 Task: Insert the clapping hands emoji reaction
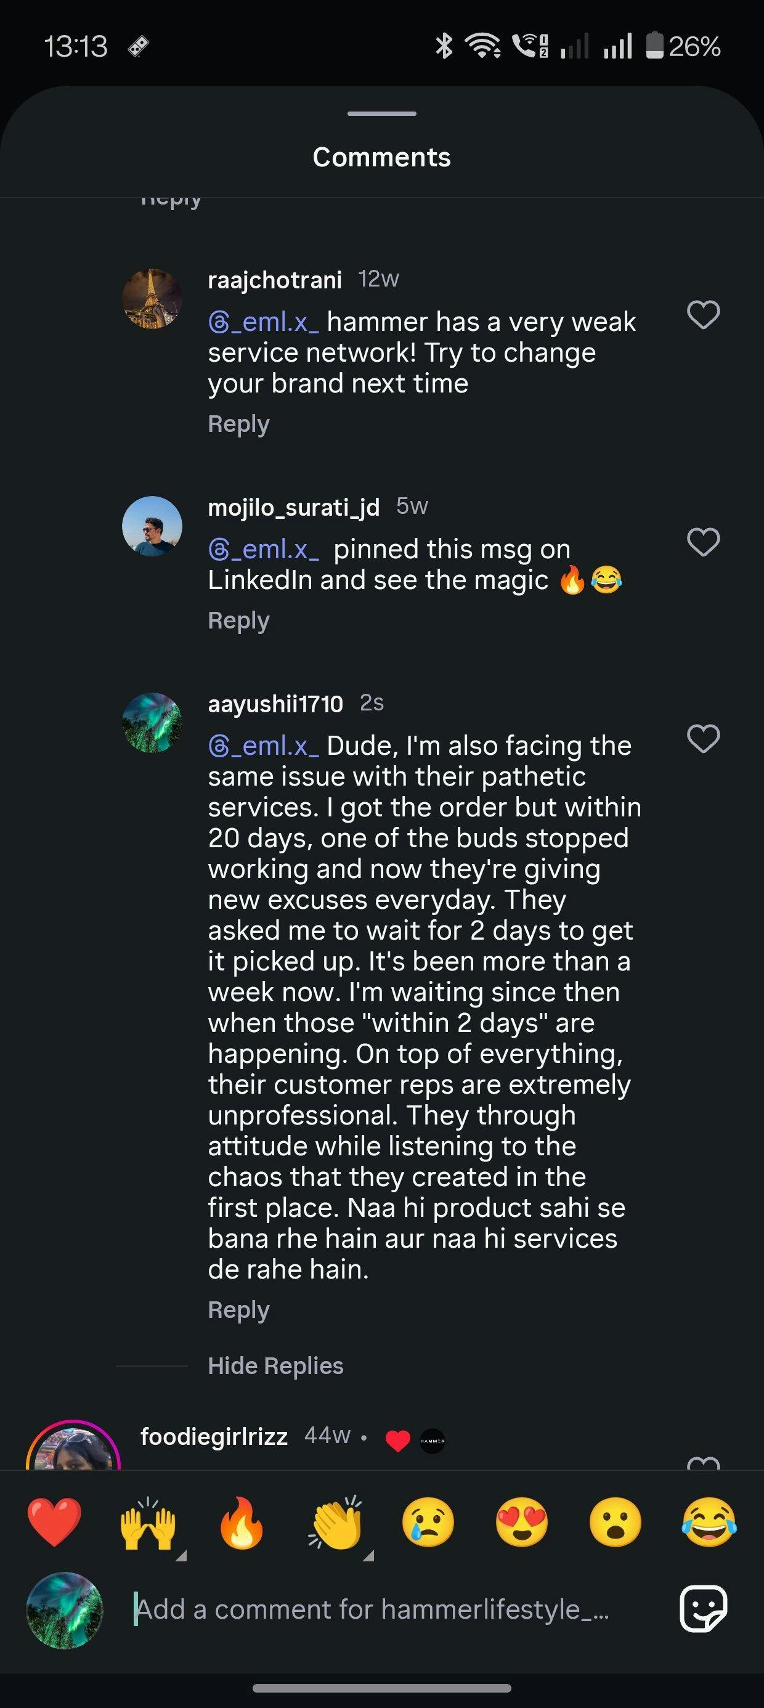336,1523
